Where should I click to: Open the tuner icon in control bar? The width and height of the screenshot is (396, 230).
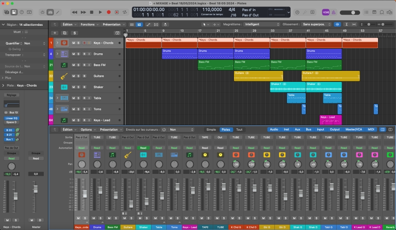tap(297, 12)
